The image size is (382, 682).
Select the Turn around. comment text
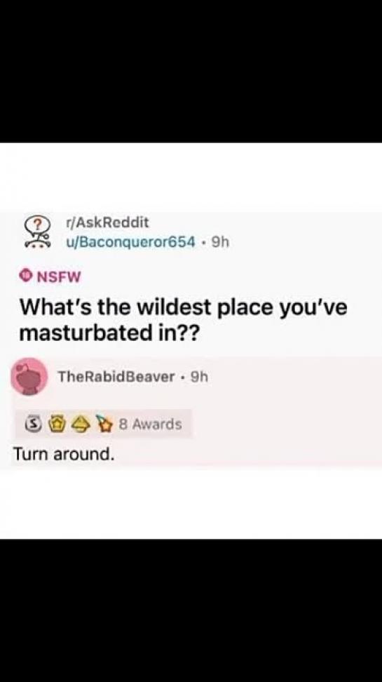(x=64, y=454)
